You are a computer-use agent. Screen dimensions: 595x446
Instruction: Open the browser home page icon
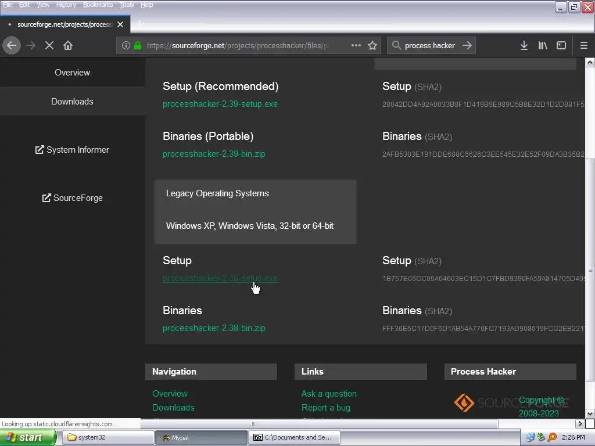point(68,45)
